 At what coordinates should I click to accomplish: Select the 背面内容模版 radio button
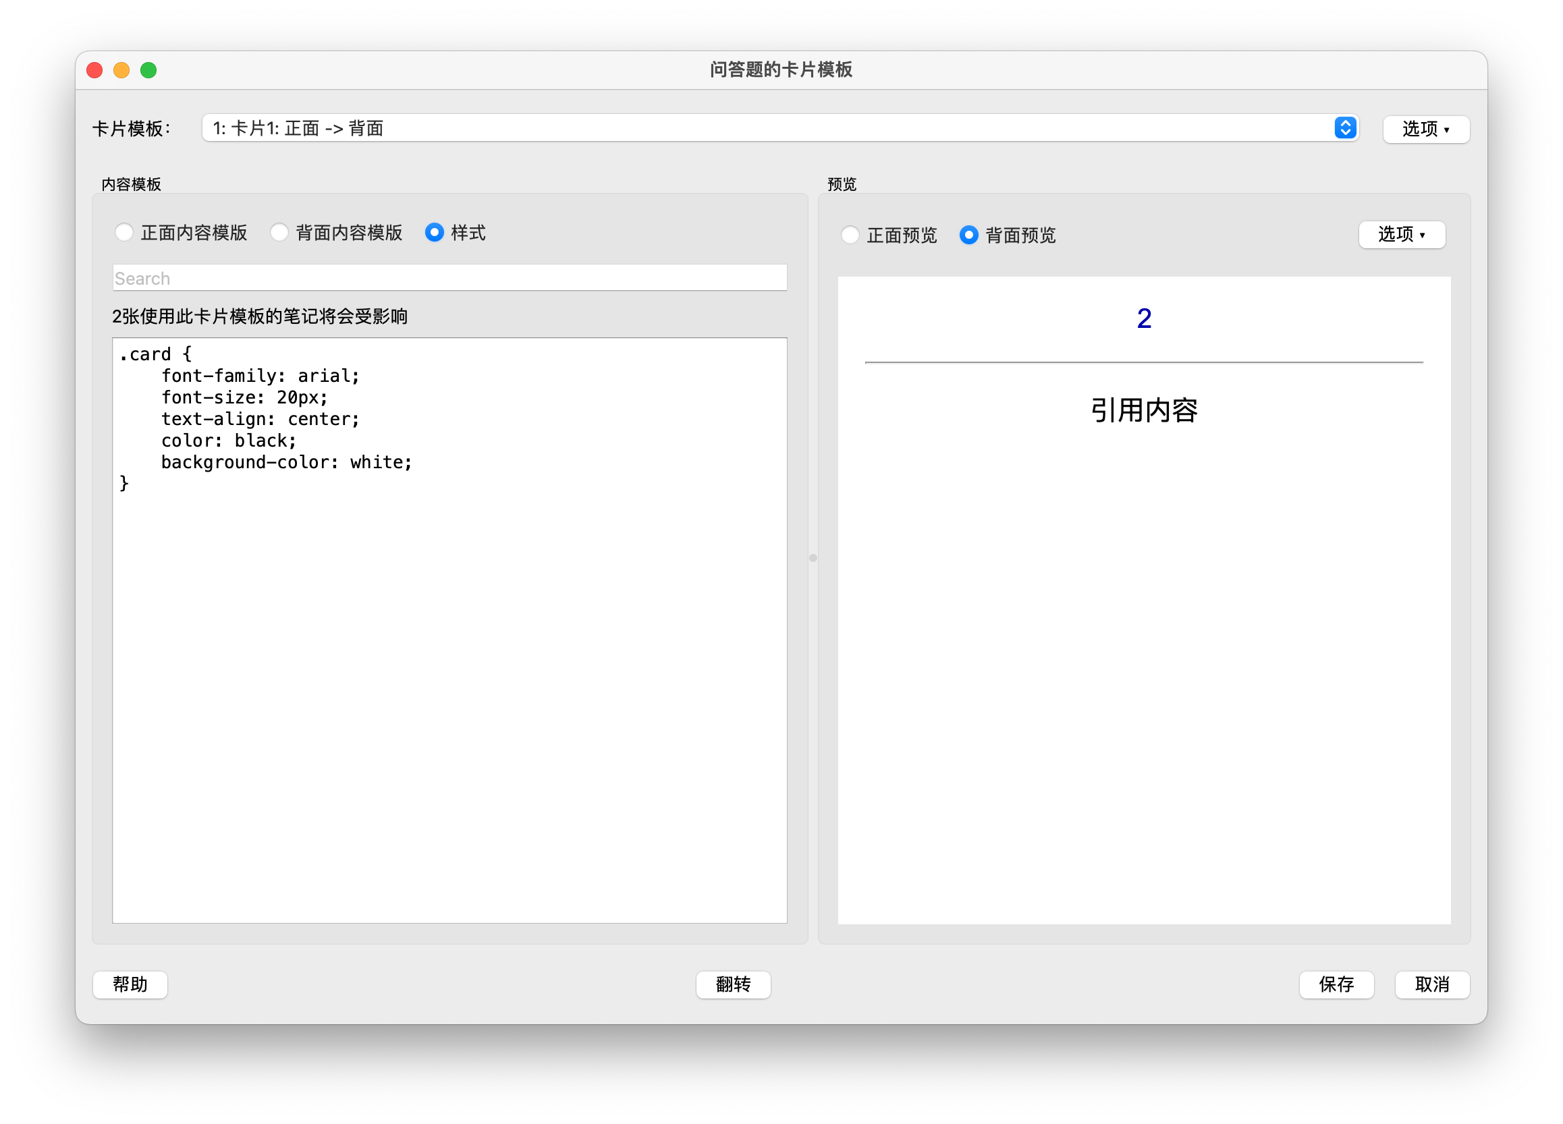pyautogui.click(x=280, y=233)
